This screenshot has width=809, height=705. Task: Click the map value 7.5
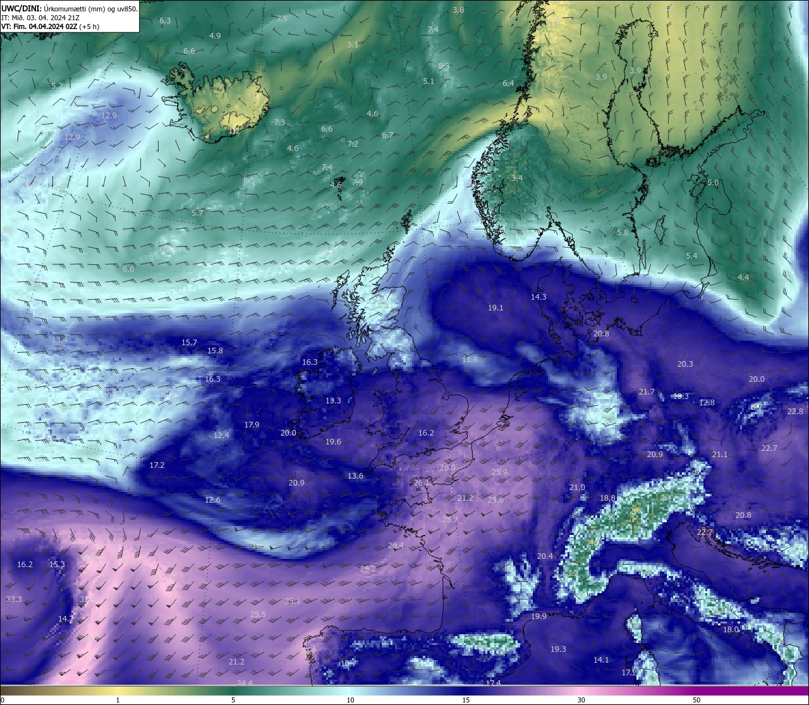pyautogui.click(x=282, y=19)
